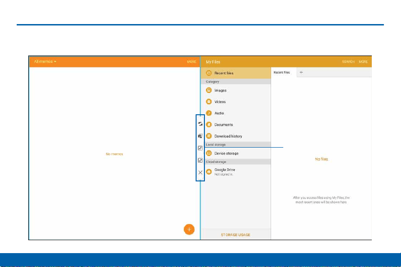Screen dimensions: 401x267
Task: Open MORE menu in My Files
Action: pos(363,62)
